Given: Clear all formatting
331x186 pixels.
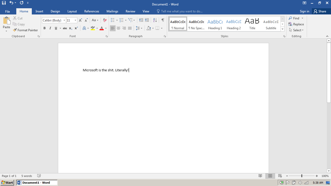Looking at the screenshot, I should (x=104, y=20).
